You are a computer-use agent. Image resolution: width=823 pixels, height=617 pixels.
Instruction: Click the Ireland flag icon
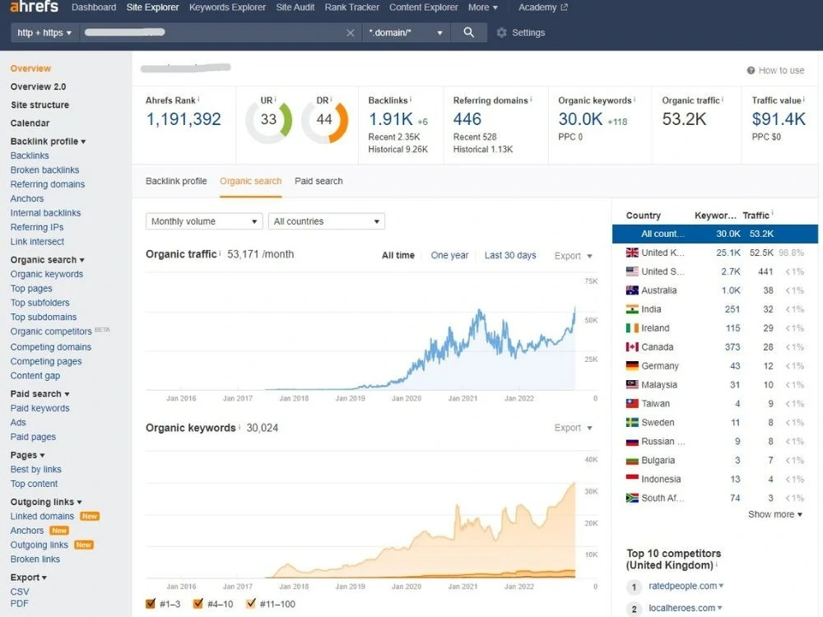pos(632,328)
